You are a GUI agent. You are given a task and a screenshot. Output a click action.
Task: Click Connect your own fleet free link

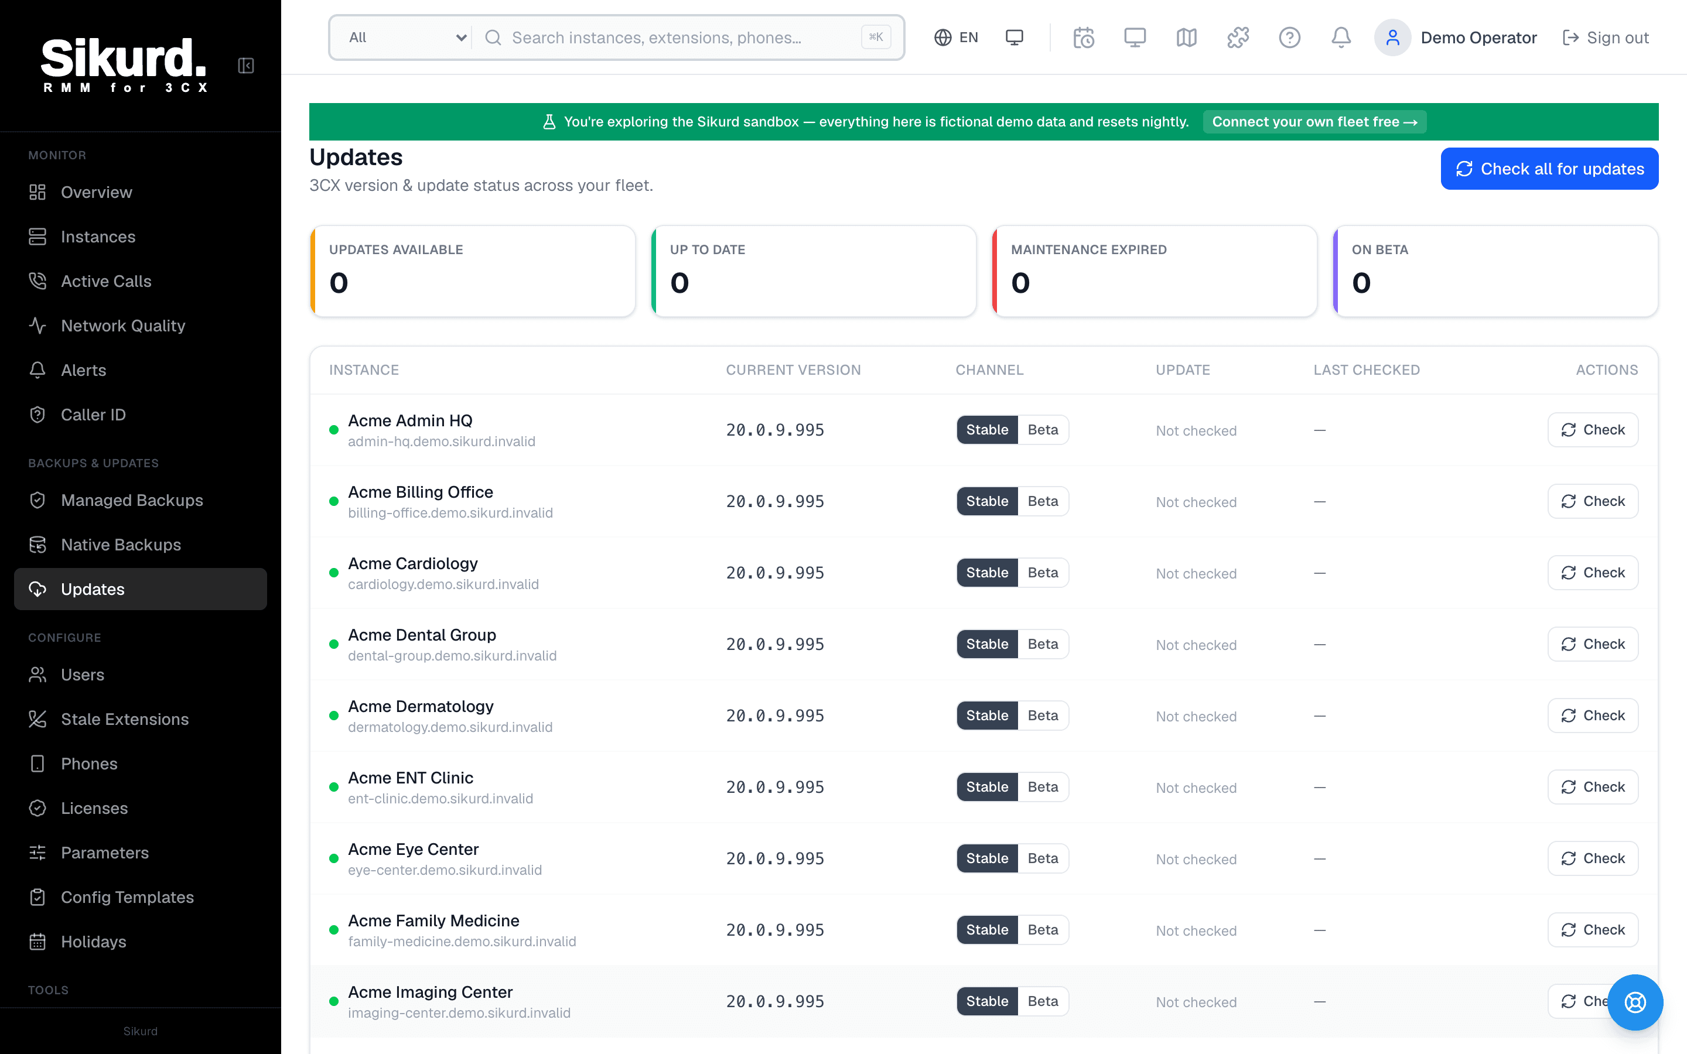(x=1314, y=122)
